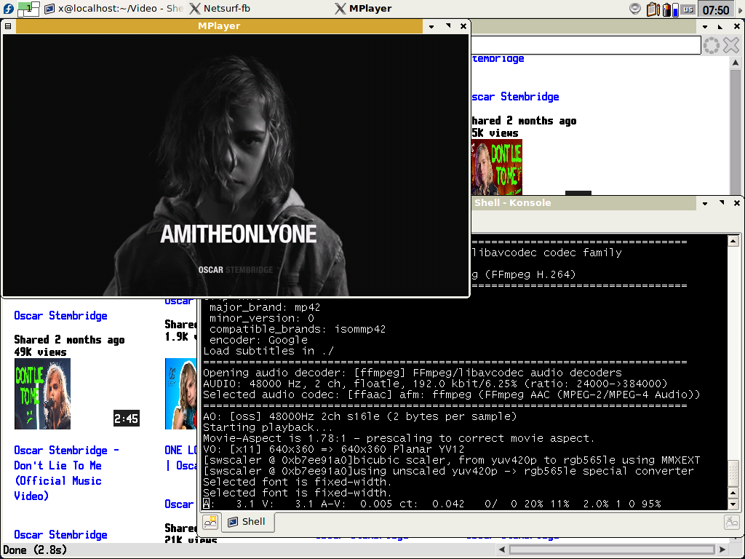Click the virtual desktop pager icon

coord(28,9)
